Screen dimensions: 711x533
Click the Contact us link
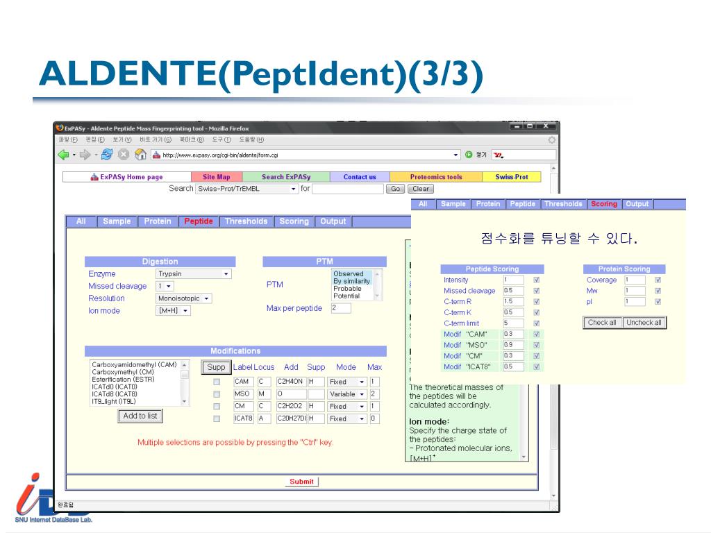[x=360, y=177]
